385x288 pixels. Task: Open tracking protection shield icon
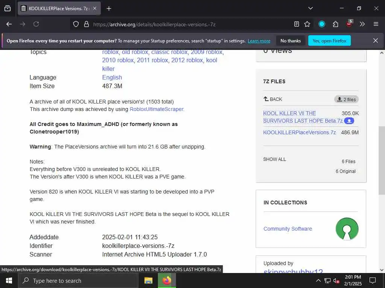76,24
